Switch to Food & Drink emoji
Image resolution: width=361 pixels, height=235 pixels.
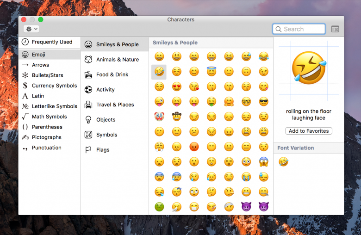point(112,74)
